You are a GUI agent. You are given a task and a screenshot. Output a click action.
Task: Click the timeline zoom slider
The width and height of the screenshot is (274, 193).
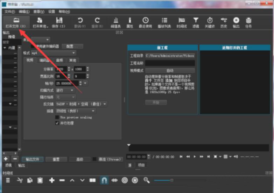click(x=171, y=180)
